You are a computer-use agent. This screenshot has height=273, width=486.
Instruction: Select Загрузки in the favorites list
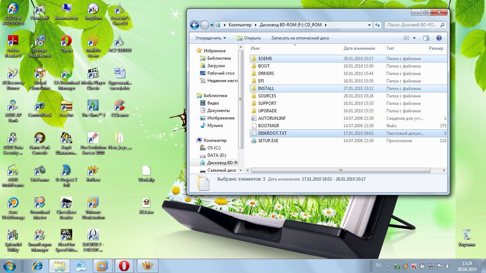(216, 66)
